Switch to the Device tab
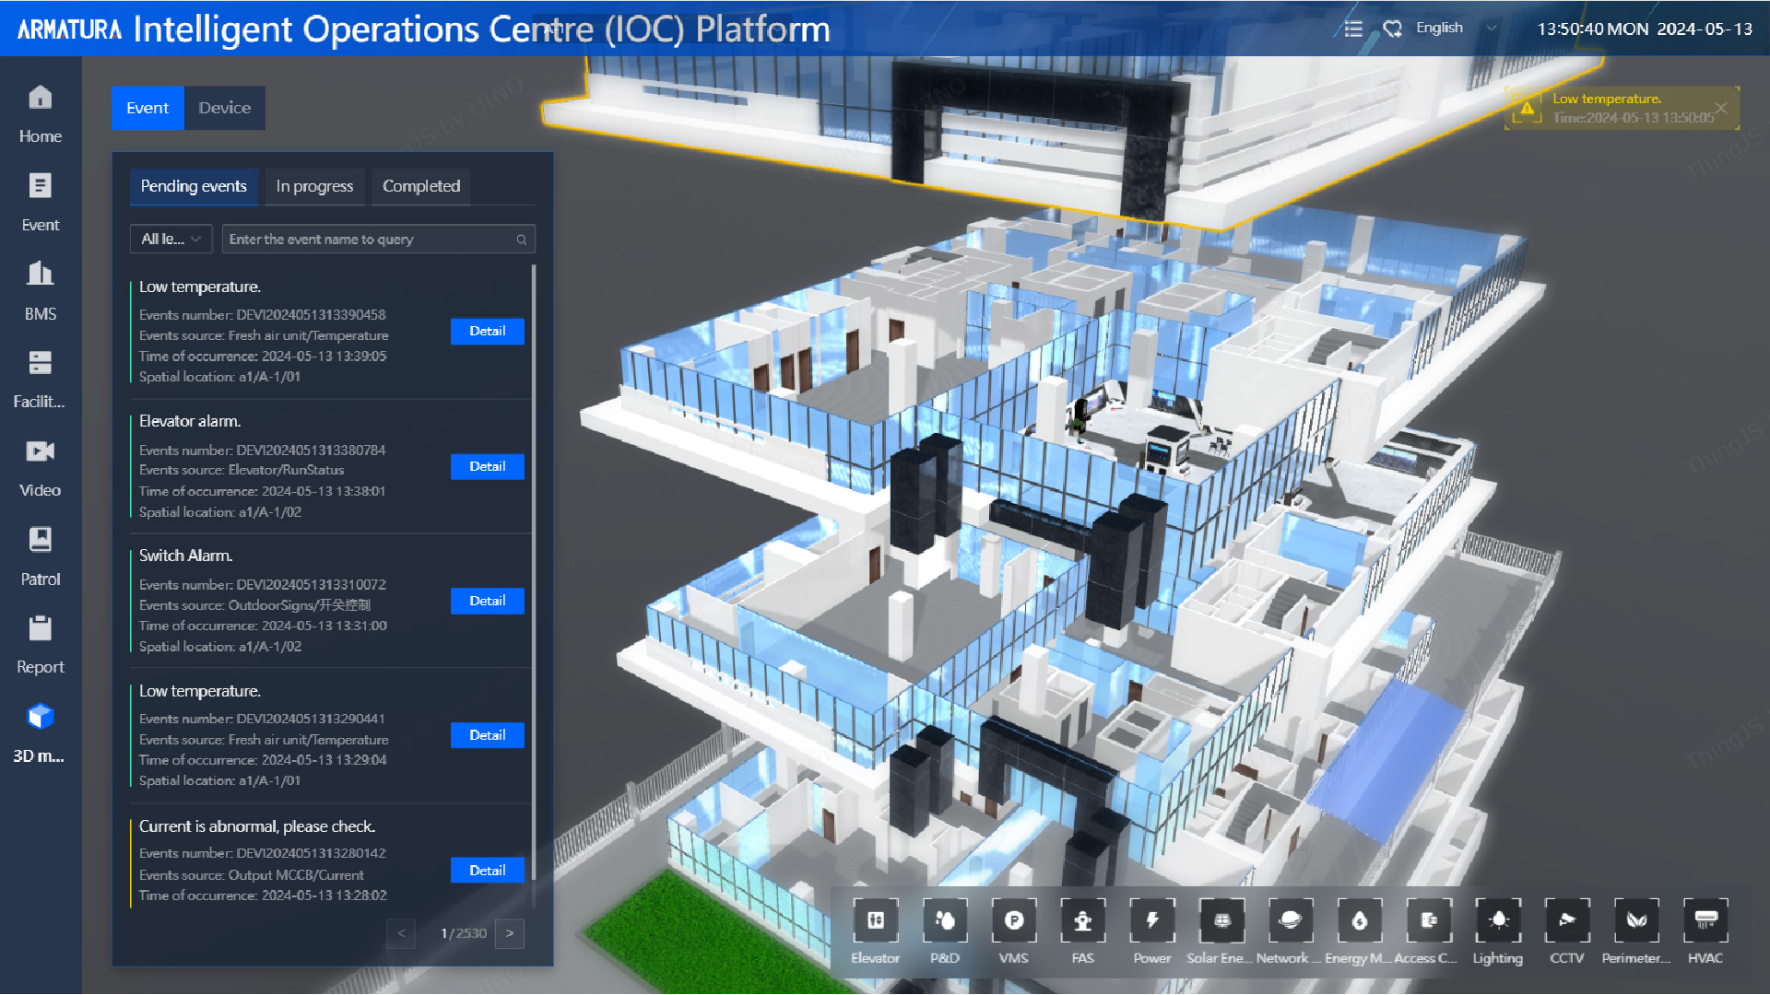 pos(224,108)
